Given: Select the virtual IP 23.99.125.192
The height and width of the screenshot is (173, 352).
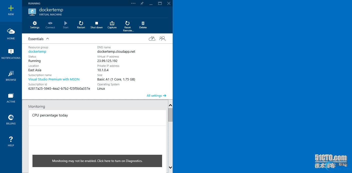Looking at the screenshot, I should tap(107, 61).
